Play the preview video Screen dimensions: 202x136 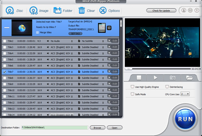[x=155, y=78]
